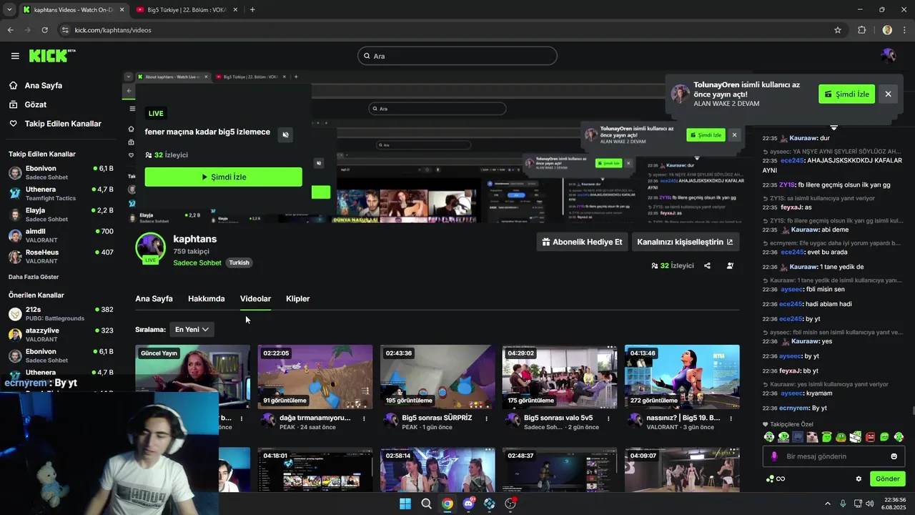Open a new browser tab
Image resolution: width=915 pixels, height=515 pixels.
click(252, 10)
